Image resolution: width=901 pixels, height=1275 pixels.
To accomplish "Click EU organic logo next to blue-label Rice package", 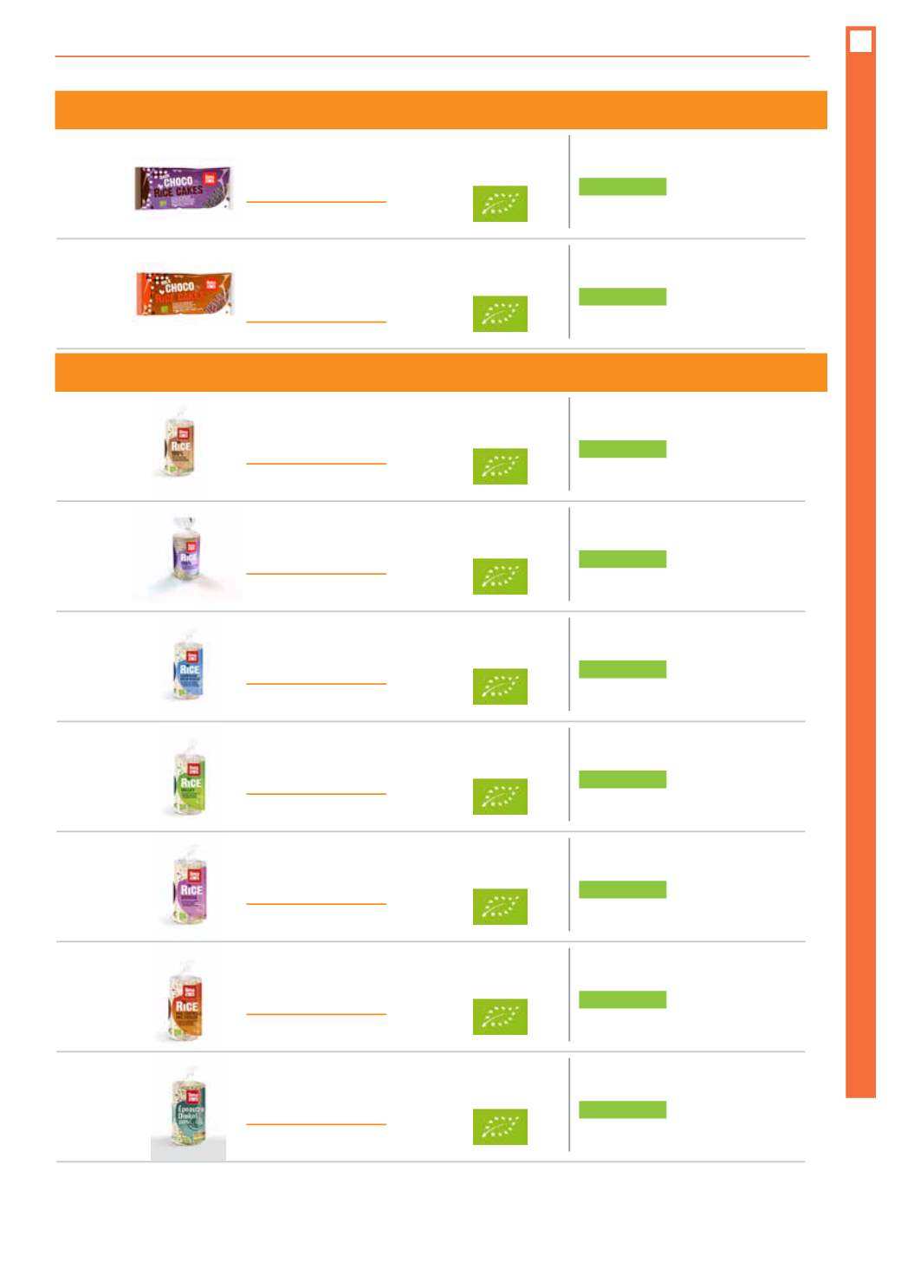I will pos(500,686).
